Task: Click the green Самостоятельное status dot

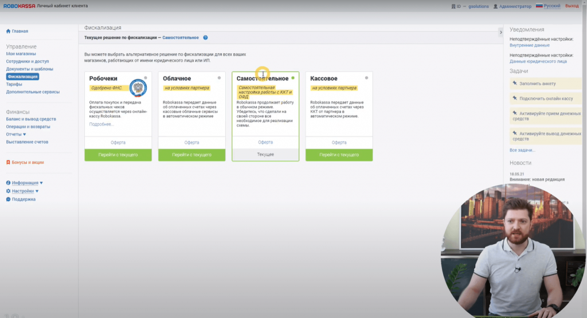Action: [x=293, y=78]
